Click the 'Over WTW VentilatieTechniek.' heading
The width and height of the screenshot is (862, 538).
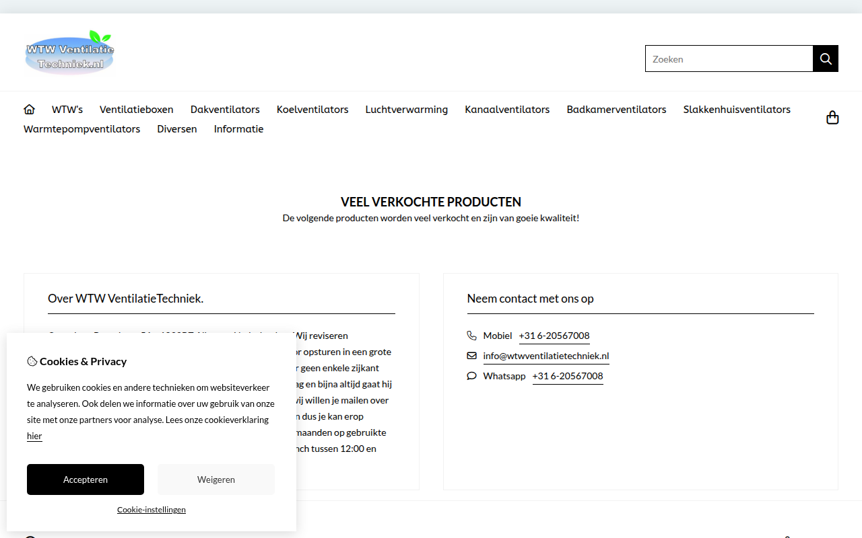(x=126, y=299)
